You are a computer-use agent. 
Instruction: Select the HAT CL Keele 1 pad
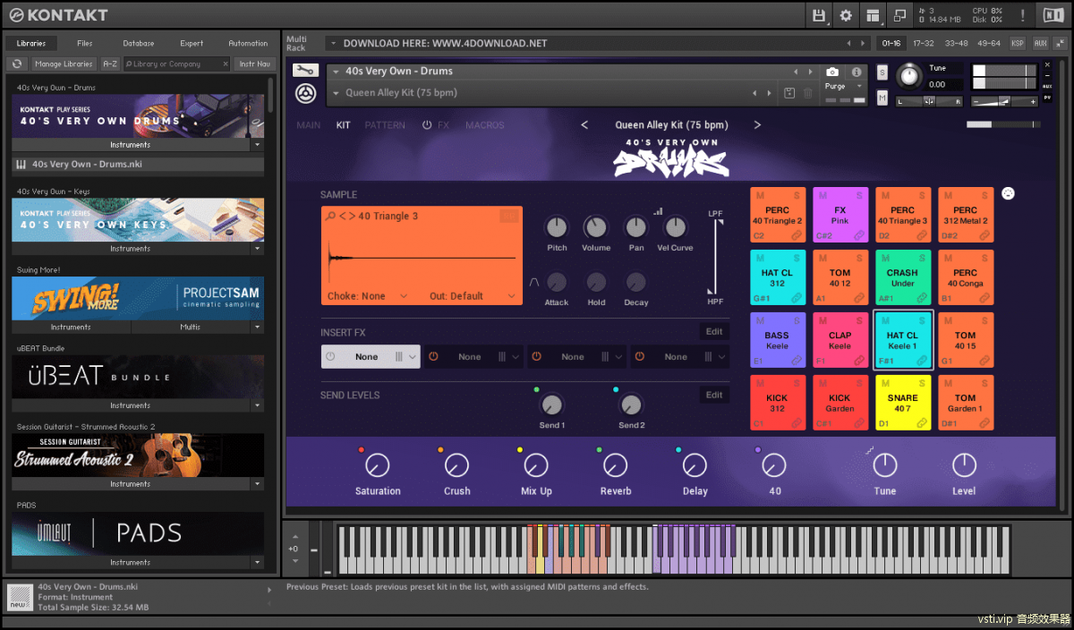(x=902, y=340)
